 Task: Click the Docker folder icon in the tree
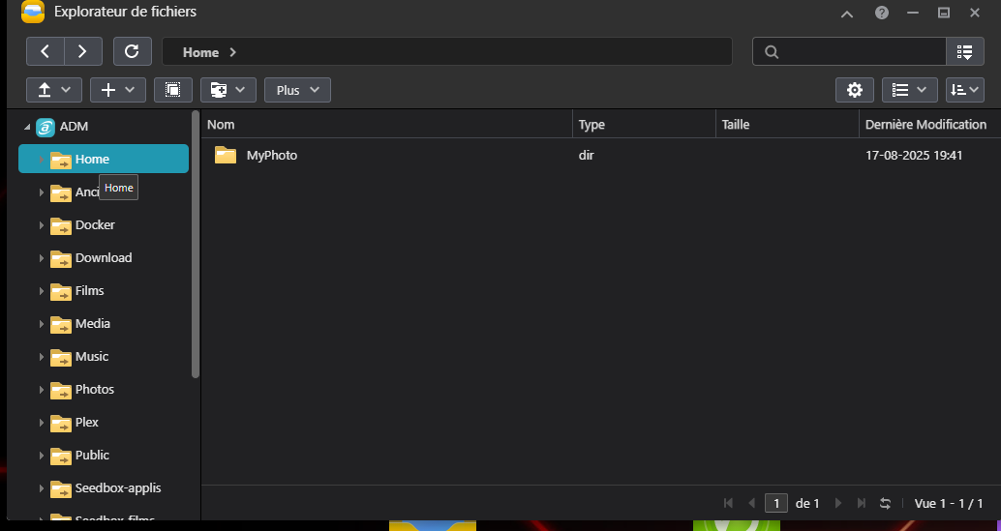point(61,225)
